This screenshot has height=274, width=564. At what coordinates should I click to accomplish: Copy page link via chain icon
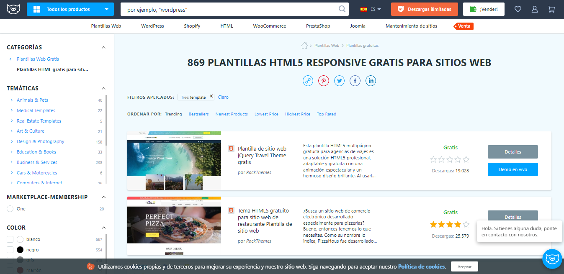coord(308,81)
